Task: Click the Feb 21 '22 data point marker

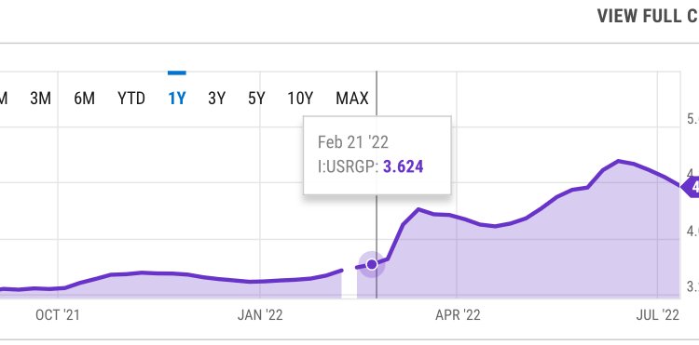Action: pyautogui.click(x=372, y=264)
